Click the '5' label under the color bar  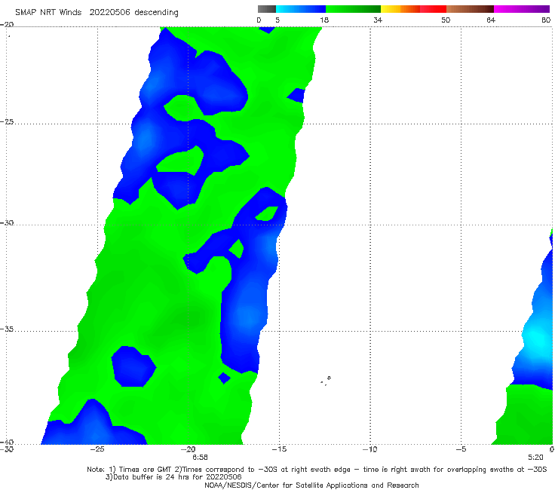coord(277,20)
